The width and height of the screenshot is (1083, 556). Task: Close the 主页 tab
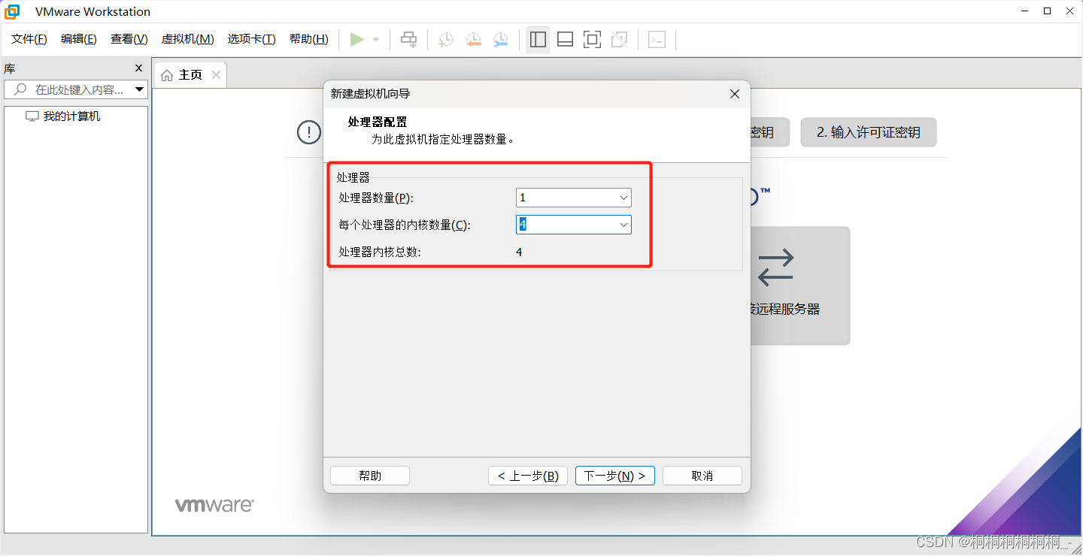pos(216,74)
